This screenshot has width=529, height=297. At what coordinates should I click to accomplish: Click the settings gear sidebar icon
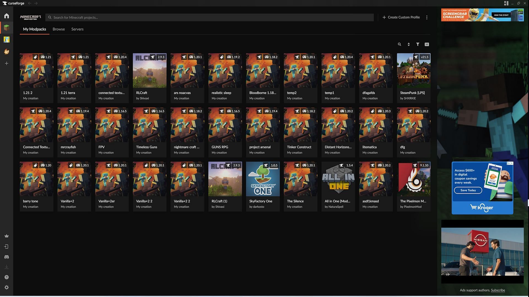click(6, 288)
